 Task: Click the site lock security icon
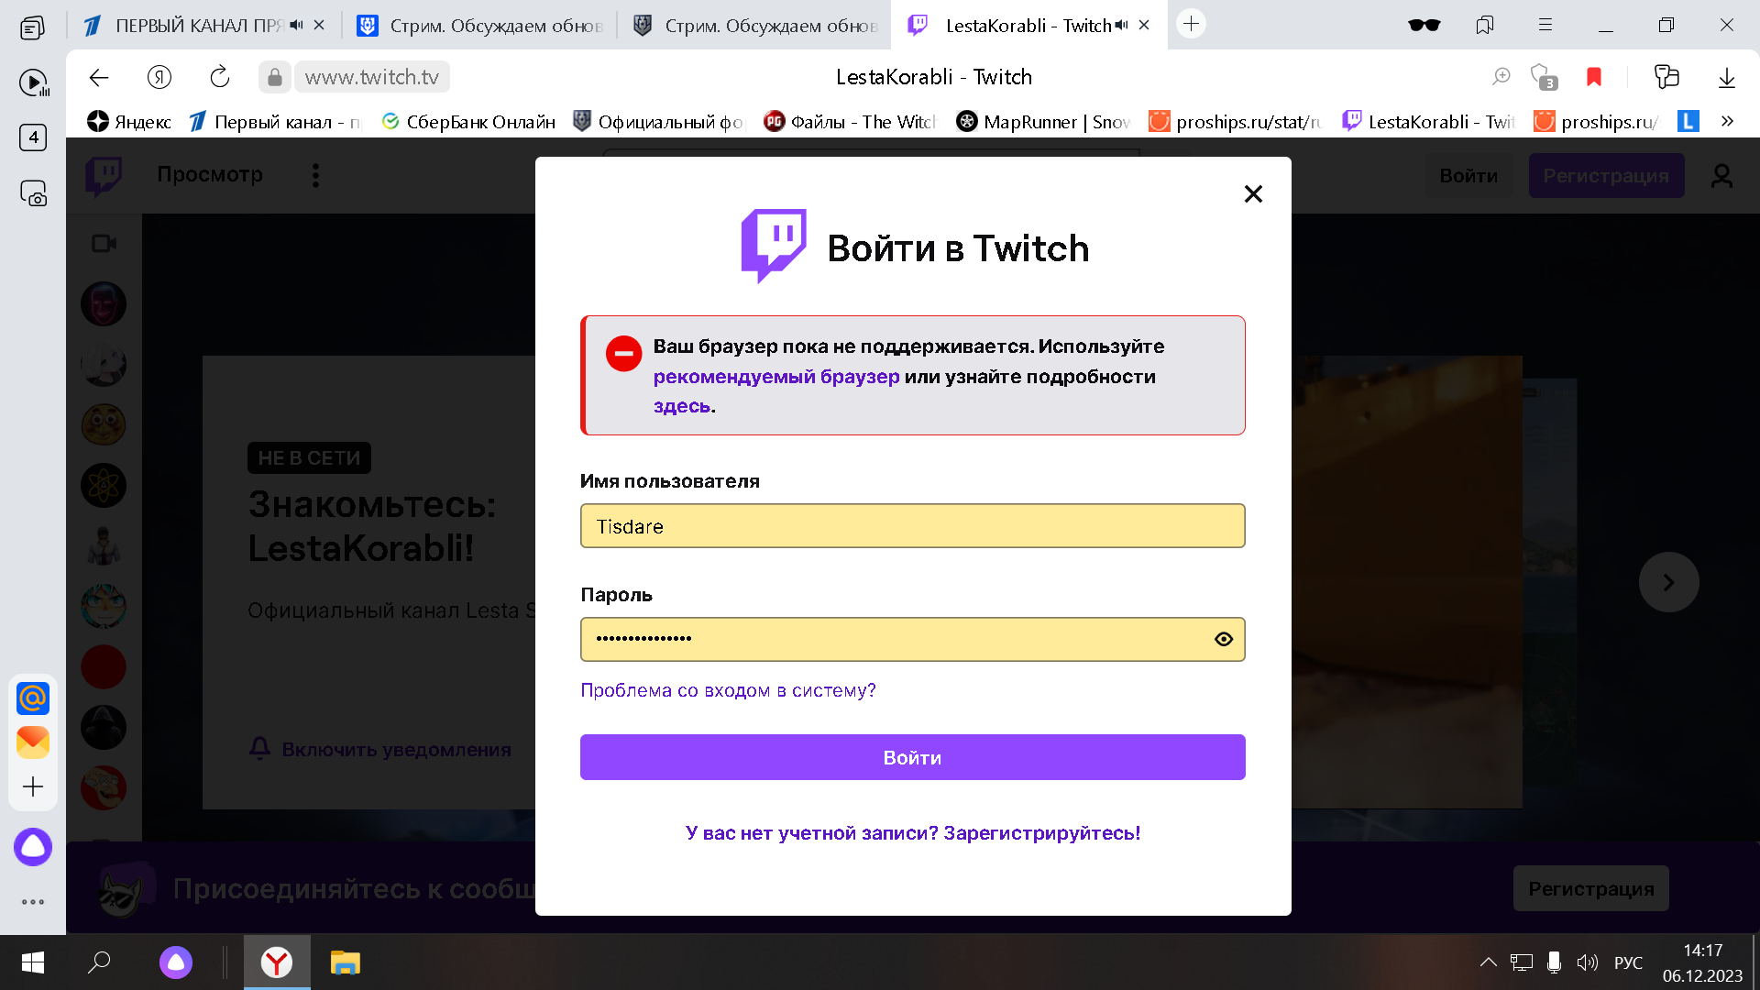[x=275, y=78]
